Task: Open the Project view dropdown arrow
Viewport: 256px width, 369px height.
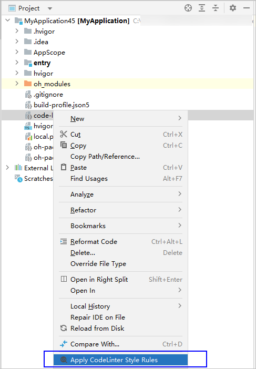Action: tap(49, 8)
